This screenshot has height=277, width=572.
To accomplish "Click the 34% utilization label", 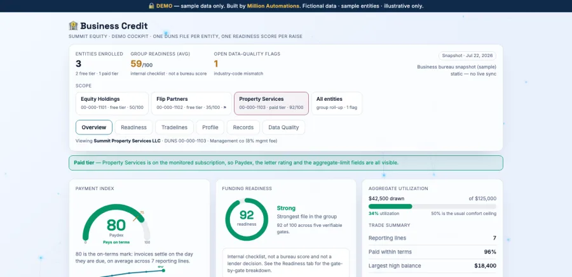I will (384, 214).
